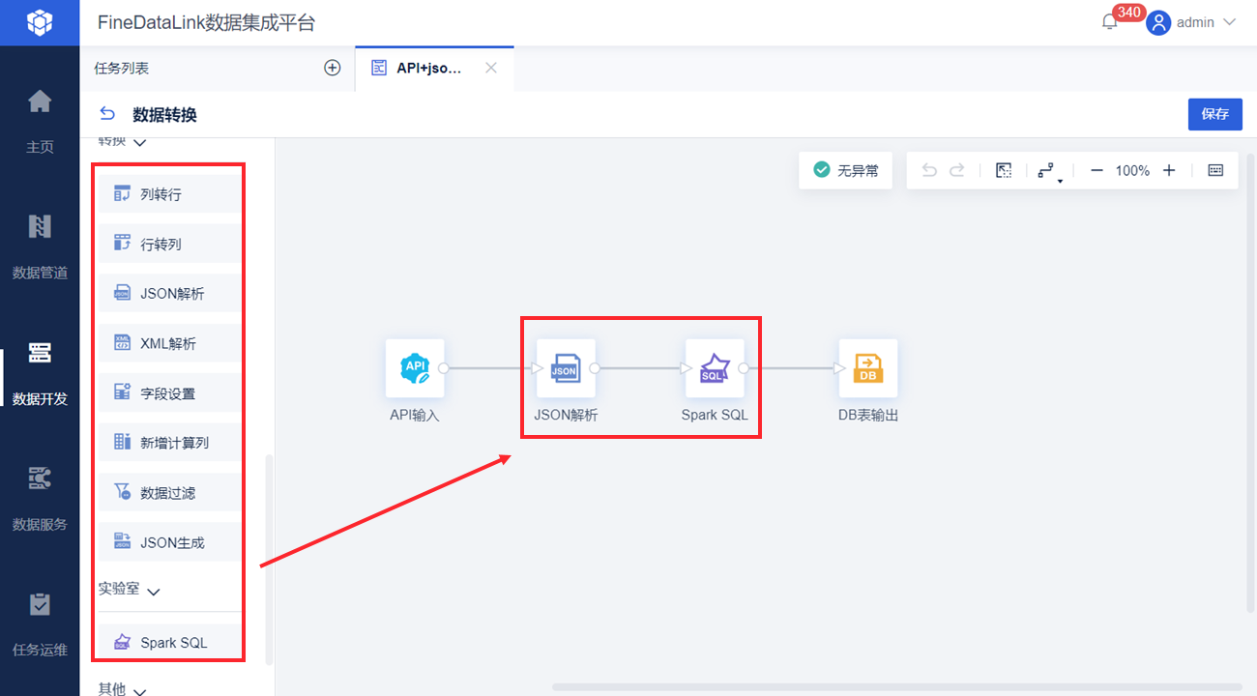Click the FineDataLink logo icon
1257x696 pixels.
(x=40, y=22)
